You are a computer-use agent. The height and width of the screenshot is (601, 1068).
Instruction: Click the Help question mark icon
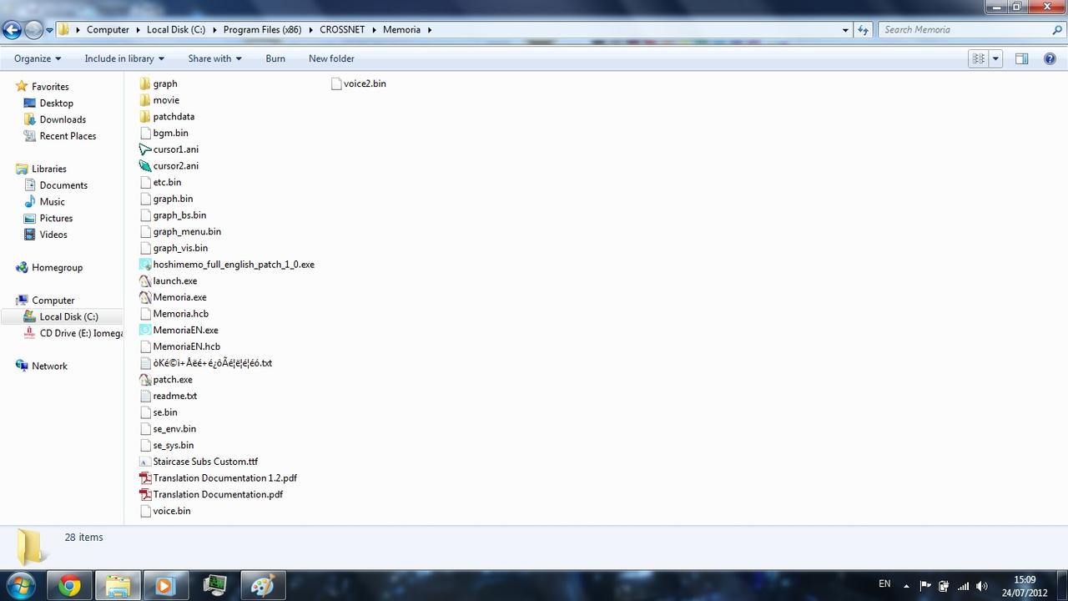(x=1050, y=58)
